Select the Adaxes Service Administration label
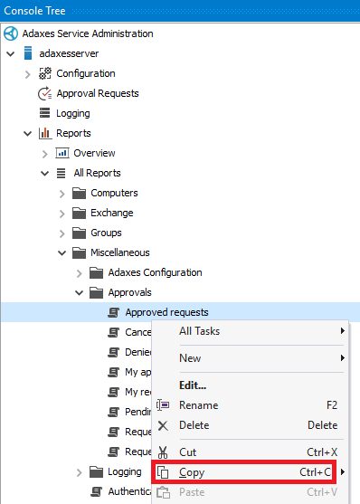 [88, 33]
